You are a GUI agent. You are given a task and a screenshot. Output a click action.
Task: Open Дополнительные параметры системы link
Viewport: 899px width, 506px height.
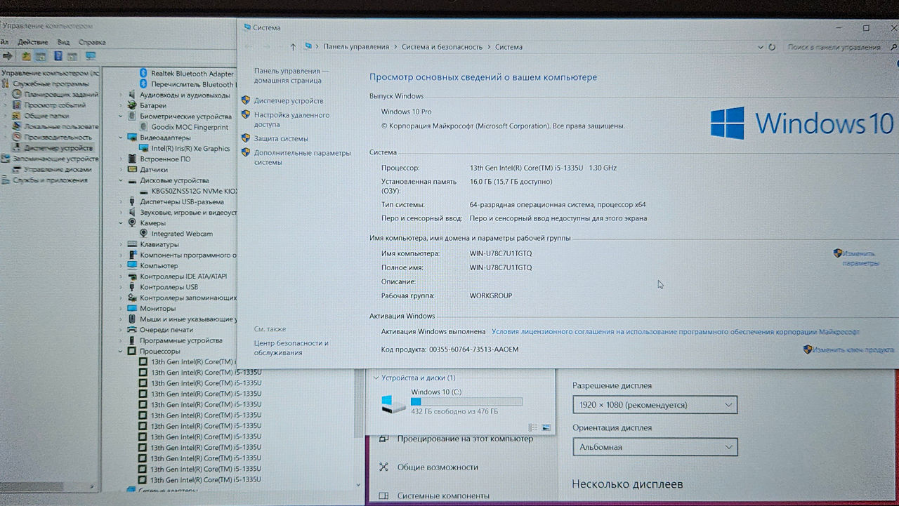(302, 157)
